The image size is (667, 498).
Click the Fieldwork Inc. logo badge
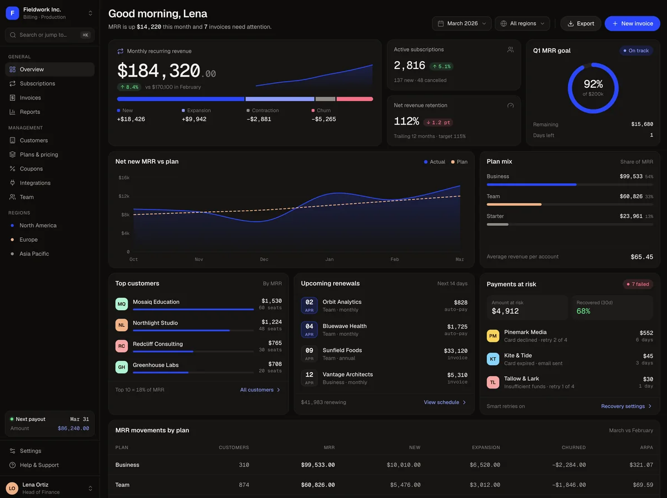point(12,13)
